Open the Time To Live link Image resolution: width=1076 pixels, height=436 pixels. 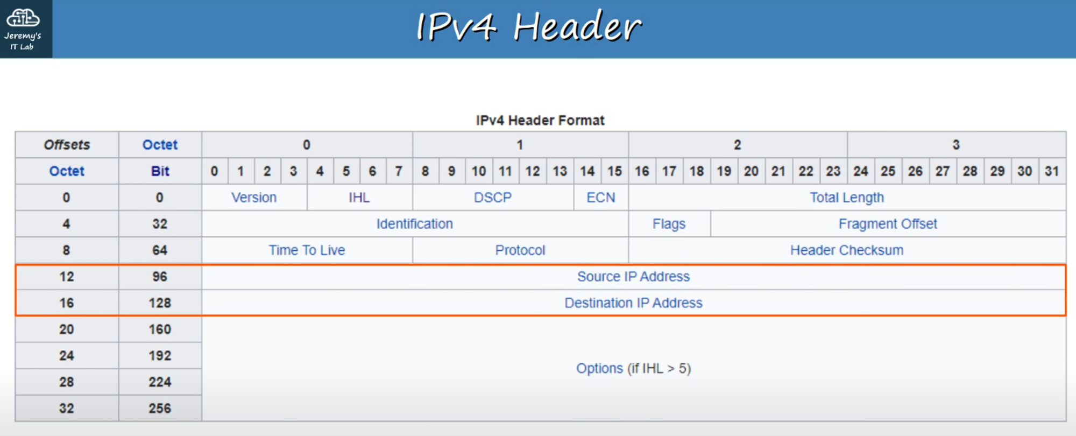click(x=307, y=250)
